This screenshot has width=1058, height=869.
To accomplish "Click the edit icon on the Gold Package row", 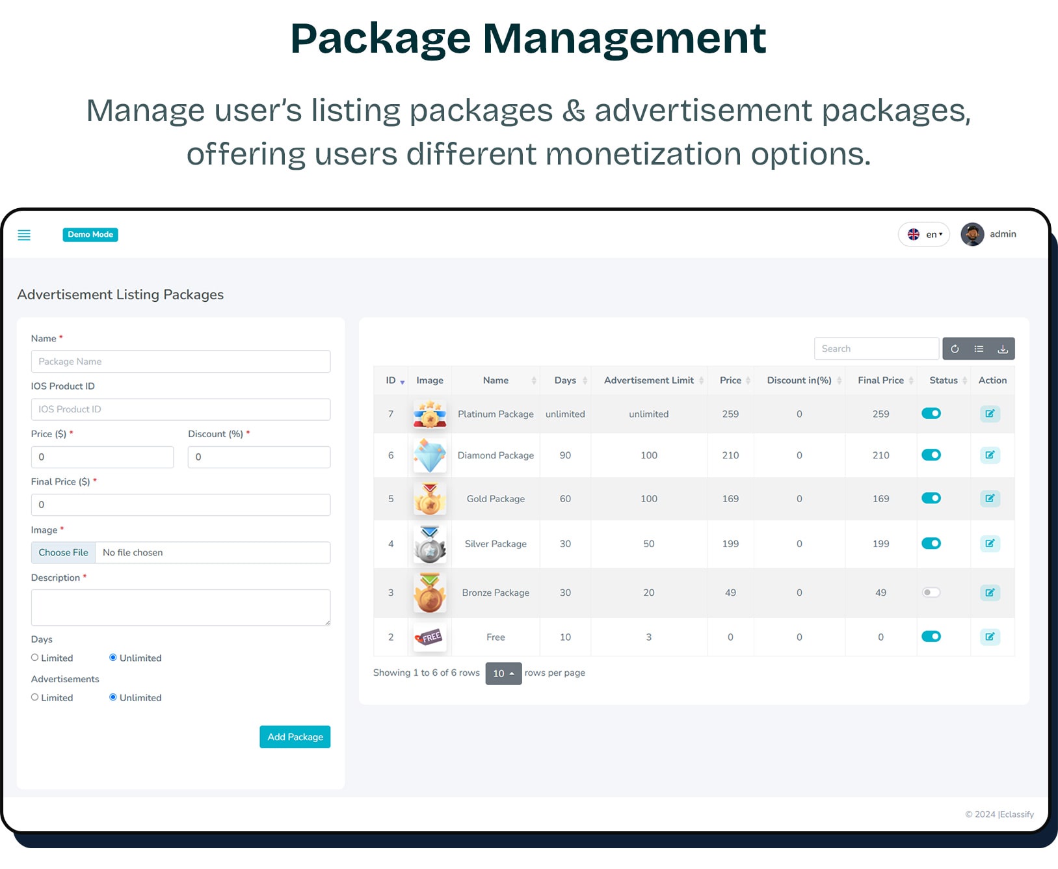I will (x=990, y=498).
